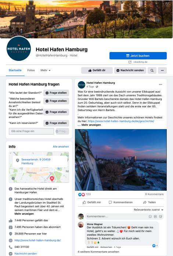Click the Gib eine Frage ein field
The image size is (173, 256).
[x=31, y=131]
